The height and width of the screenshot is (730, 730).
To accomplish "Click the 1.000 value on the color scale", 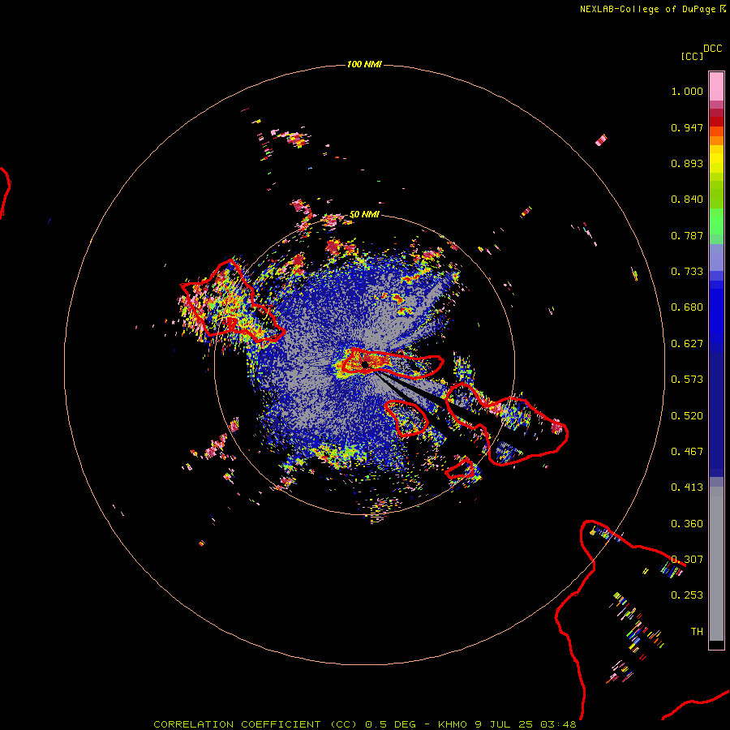I will point(687,91).
